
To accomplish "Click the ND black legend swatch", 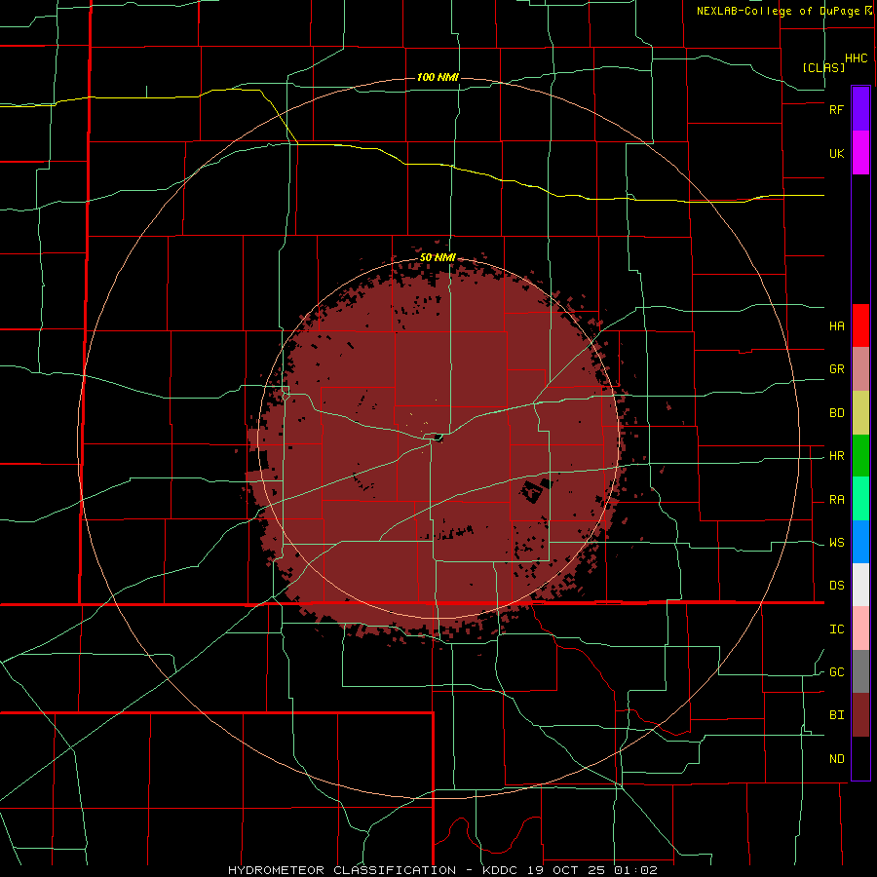I will [x=860, y=758].
